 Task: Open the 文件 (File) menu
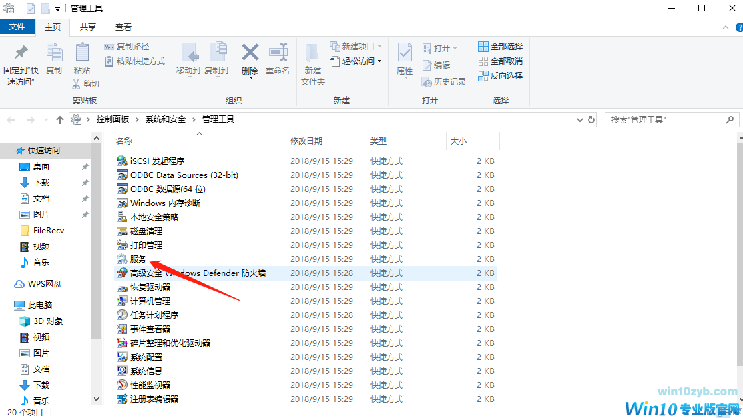click(x=18, y=27)
